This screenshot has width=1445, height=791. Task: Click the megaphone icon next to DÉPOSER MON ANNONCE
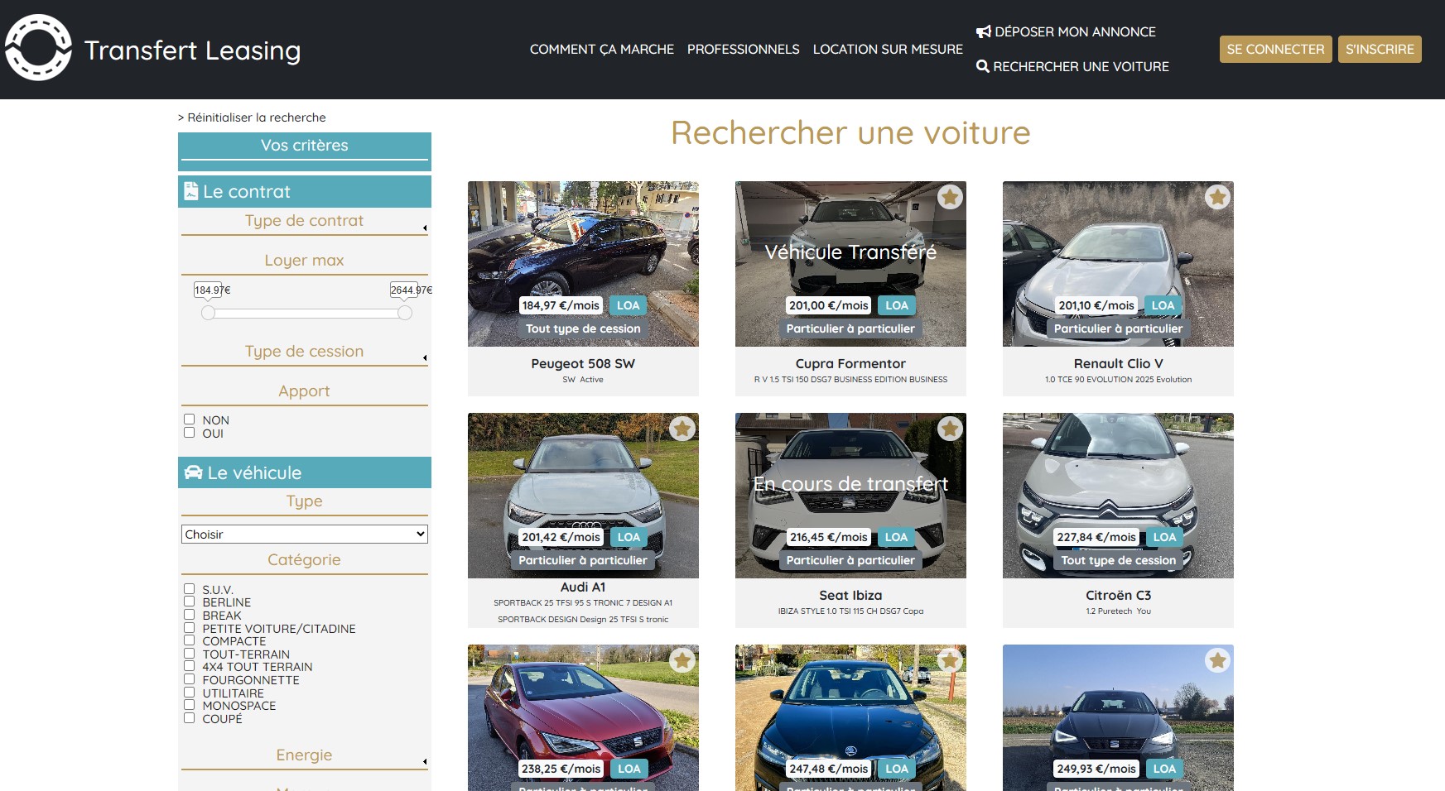(x=982, y=31)
